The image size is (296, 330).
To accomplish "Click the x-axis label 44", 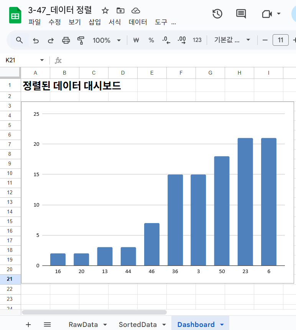I will pyautogui.click(x=128, y=272).
